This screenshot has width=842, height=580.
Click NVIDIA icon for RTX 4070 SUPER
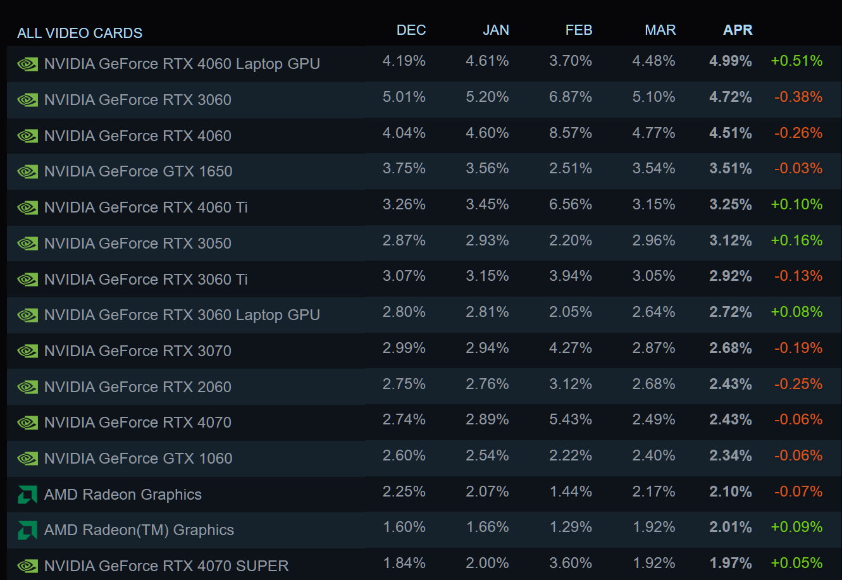tap(27, 566)
